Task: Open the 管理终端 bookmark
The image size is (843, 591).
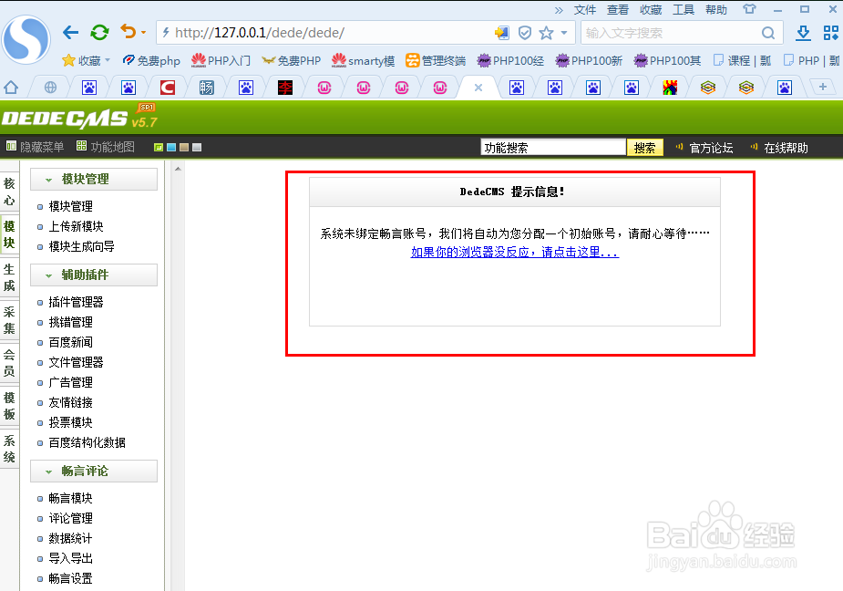Action: 436,61
